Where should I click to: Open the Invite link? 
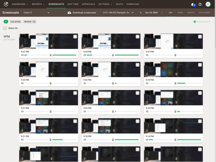119,4
